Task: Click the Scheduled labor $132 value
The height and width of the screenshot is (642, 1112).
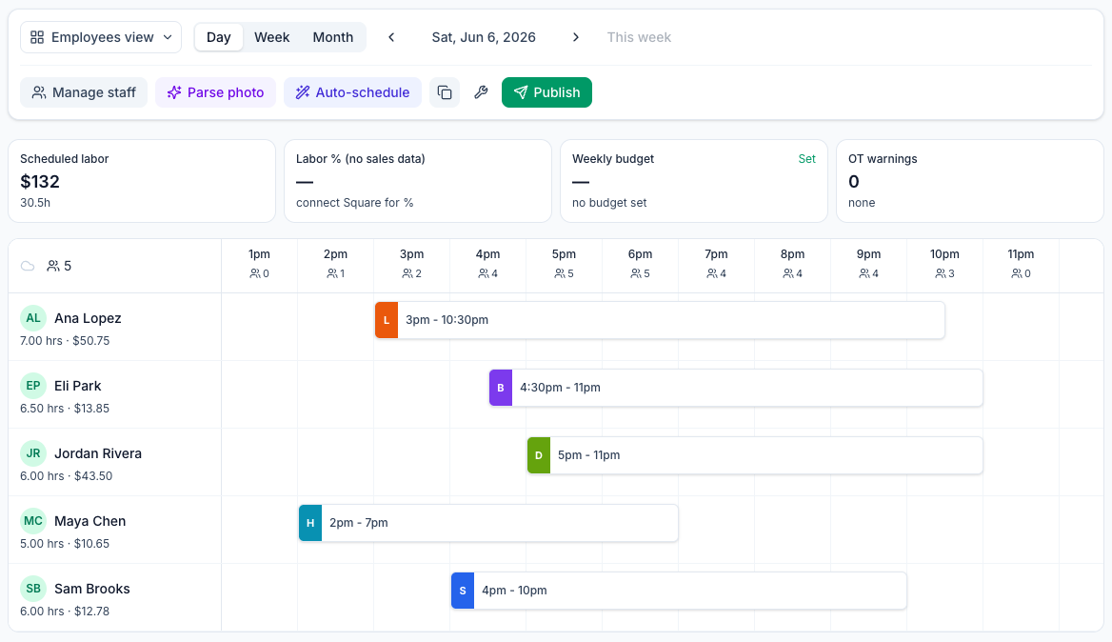Action: coord(40,182)
